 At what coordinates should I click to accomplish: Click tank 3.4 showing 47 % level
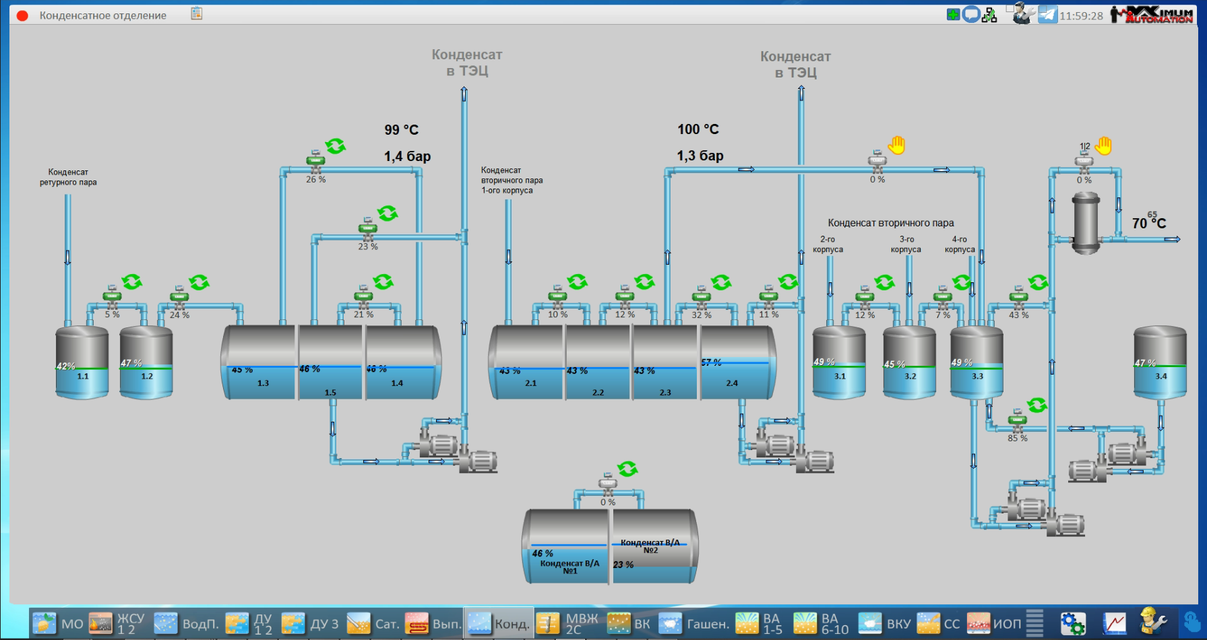[x=1160, y=362]
